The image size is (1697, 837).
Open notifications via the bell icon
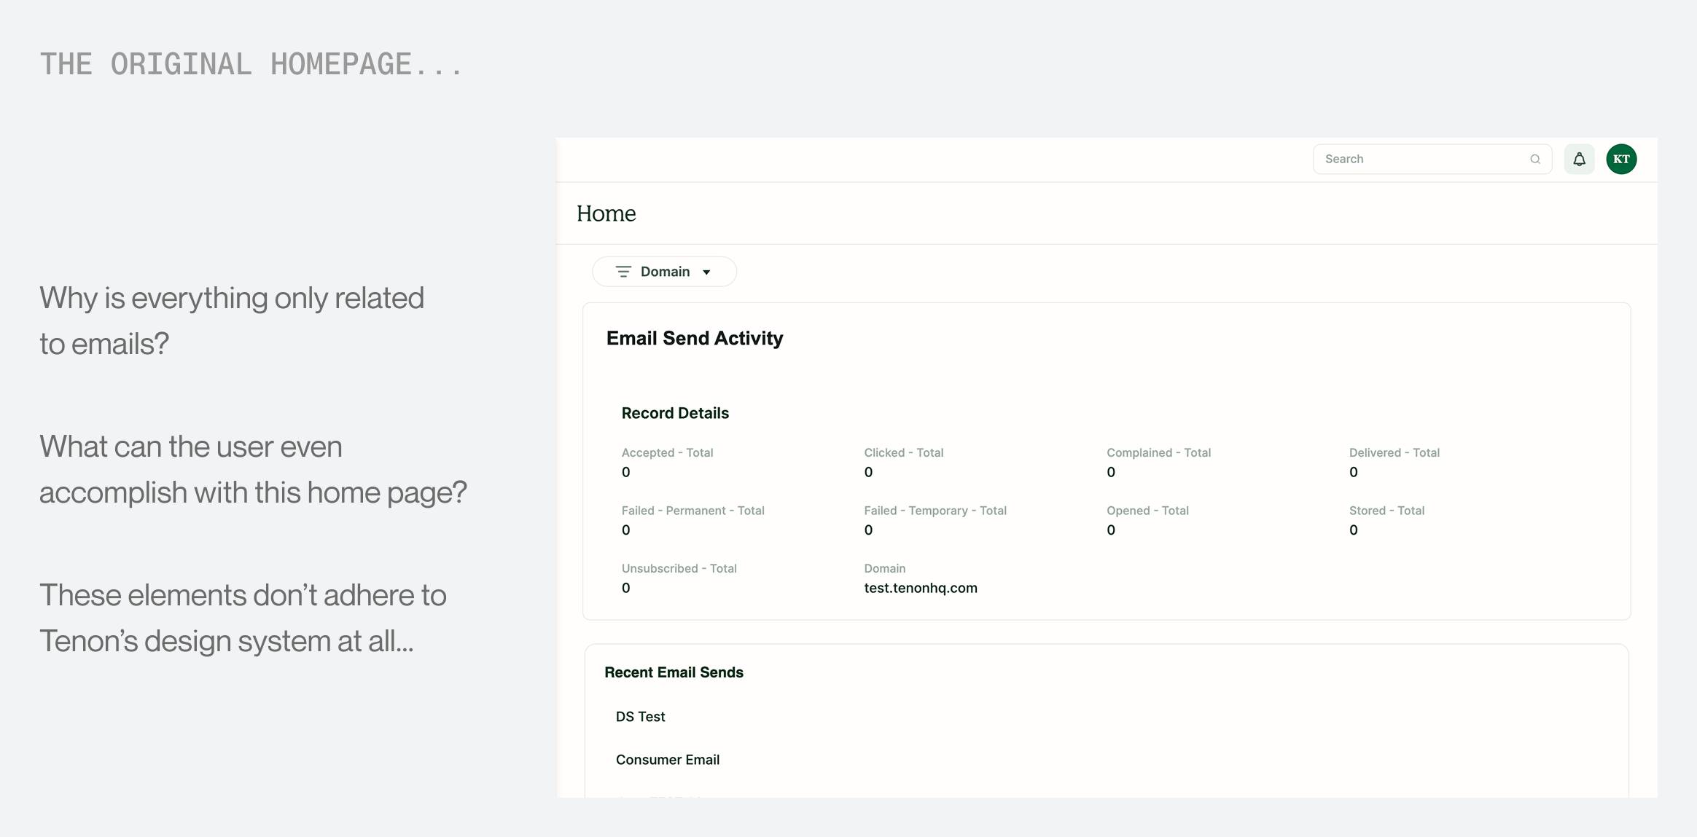tap(1580, 159)
